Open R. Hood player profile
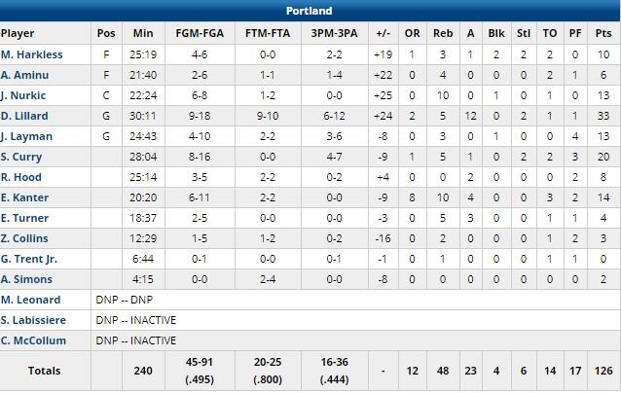 (x=21, y=177)
